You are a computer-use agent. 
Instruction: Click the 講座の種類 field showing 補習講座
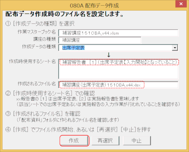[x=100, y=40]
